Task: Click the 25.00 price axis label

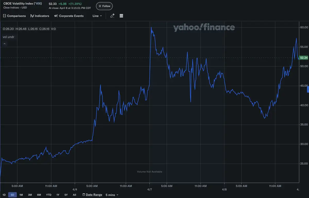Action: (304, 164)
